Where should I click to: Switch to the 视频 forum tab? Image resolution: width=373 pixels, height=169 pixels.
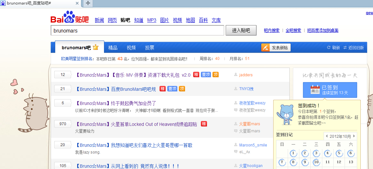(x=131, y=48)
